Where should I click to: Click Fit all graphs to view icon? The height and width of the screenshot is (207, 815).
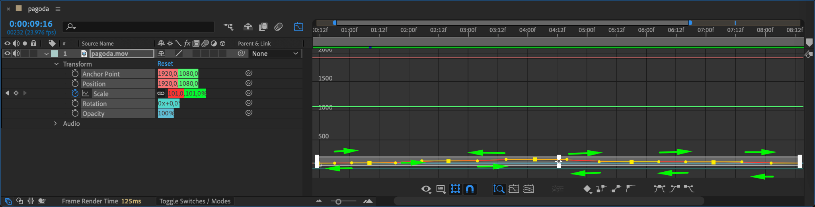(x=528, y=189)
